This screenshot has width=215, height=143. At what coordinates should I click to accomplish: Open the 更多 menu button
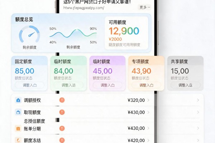(x=144, y=7)
